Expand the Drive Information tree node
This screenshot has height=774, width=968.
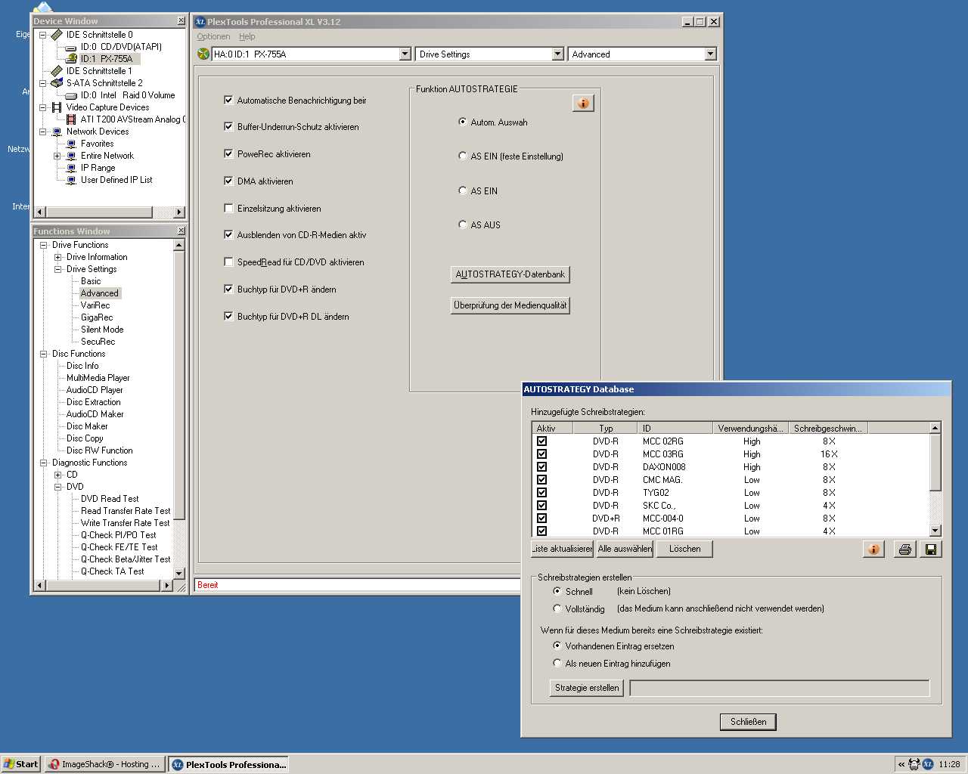click(57, 257)
